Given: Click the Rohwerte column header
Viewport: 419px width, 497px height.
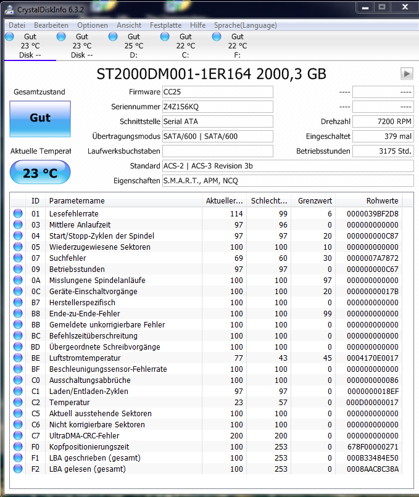Looking at the screenshot, I should tap(369, 200).
